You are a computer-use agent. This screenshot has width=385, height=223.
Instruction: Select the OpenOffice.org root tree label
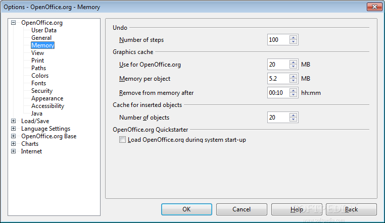(x=42, y=23)
